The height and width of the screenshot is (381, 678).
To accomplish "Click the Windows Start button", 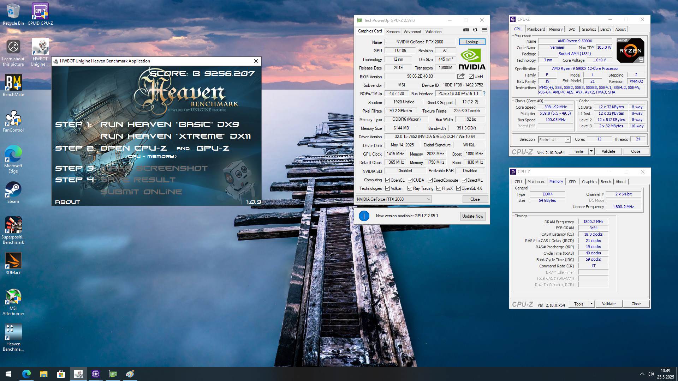I will point(8,374).
